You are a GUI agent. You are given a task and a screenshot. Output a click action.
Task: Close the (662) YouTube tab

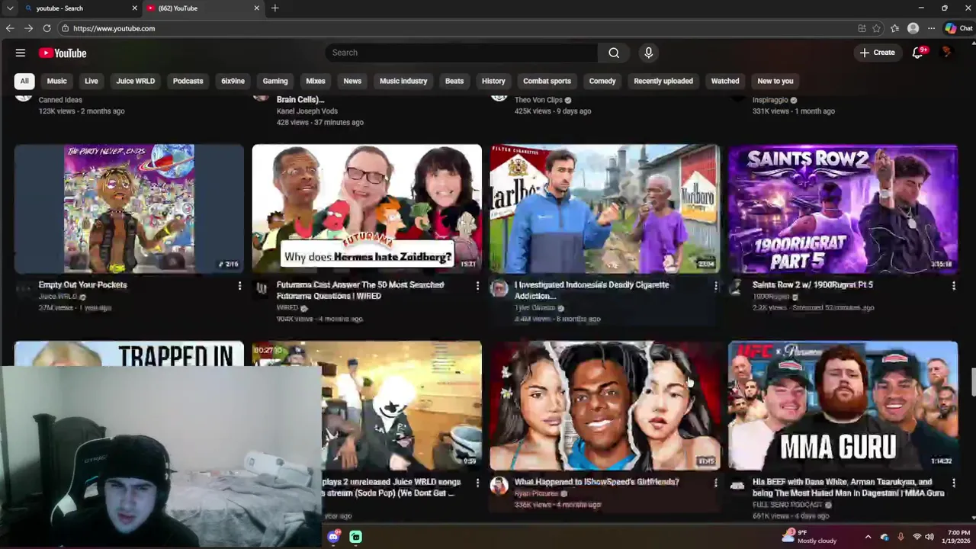point(256,8)
